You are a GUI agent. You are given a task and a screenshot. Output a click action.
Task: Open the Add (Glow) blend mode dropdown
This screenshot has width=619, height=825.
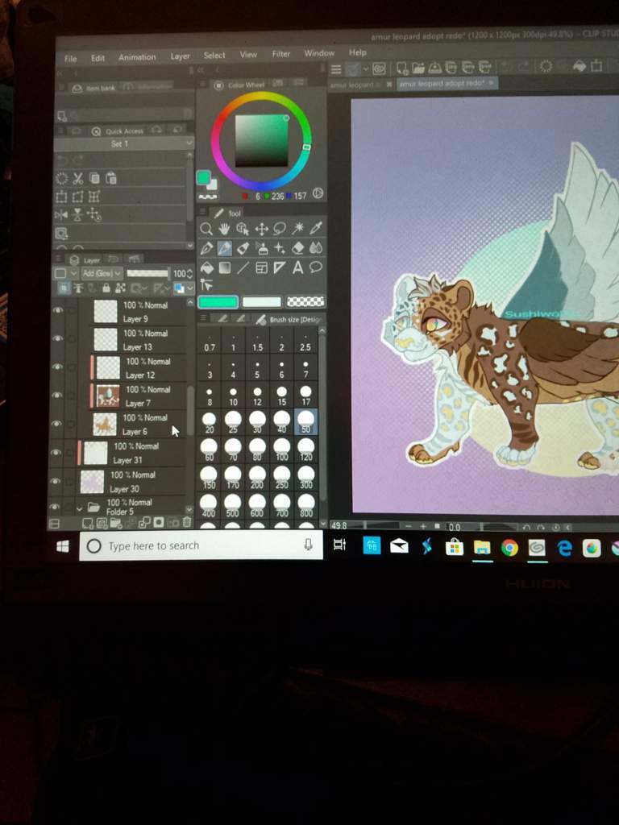pos(102,274)
